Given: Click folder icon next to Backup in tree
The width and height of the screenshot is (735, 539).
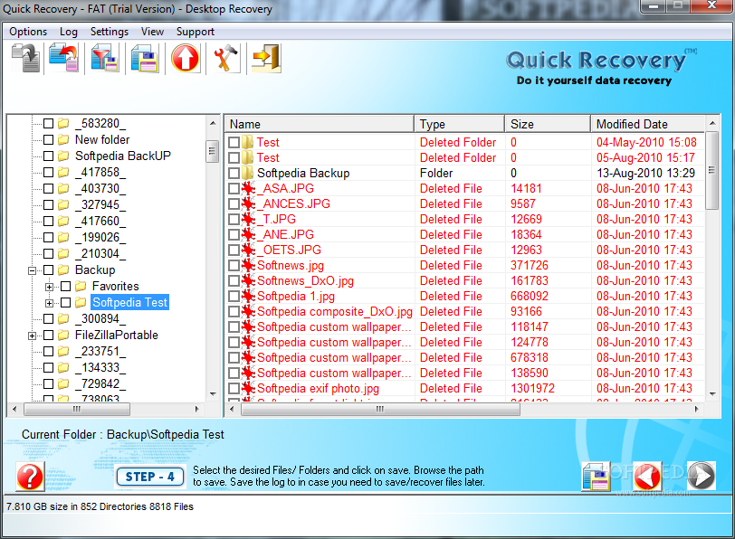Looking at the screenshot, I should (63, 270).
